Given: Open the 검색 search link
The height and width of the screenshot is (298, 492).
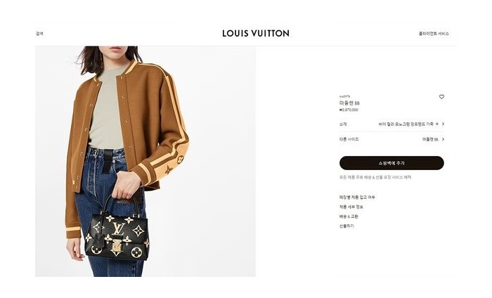Looking at the screenshot, I should [x=39, y=34].
